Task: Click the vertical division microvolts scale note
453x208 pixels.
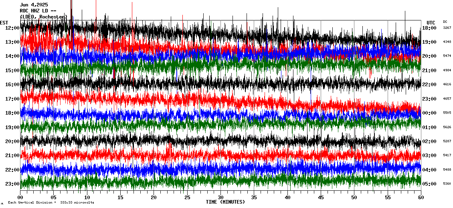Action: [x=51, y=203]
